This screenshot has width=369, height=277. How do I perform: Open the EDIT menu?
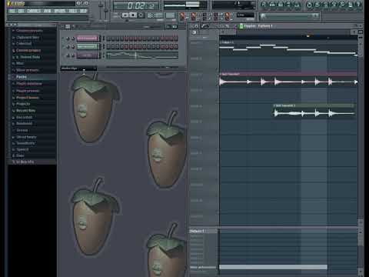[x=21, y=11]
